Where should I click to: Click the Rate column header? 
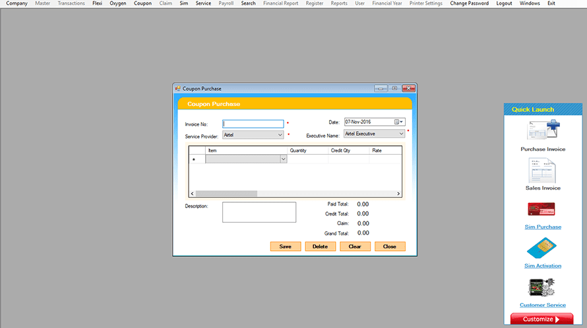pos(385,150)
